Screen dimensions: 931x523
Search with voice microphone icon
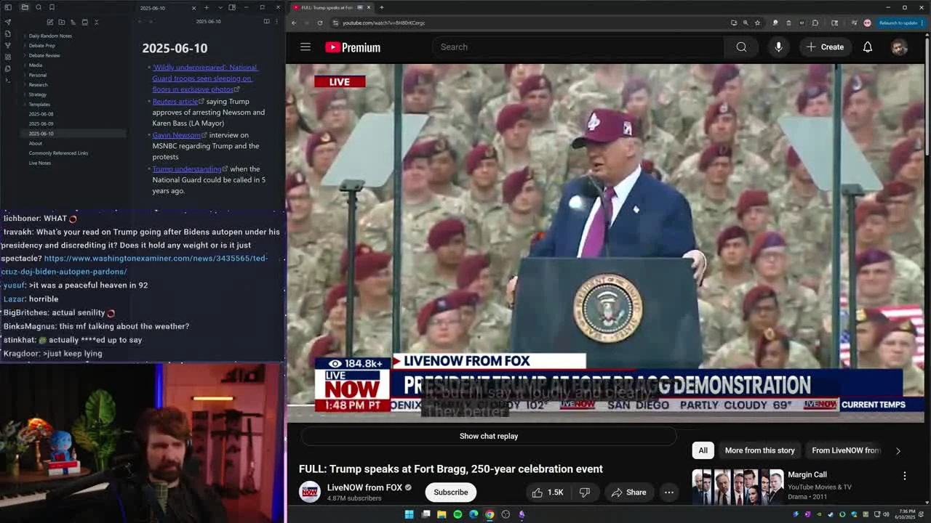tap(778, 47)
